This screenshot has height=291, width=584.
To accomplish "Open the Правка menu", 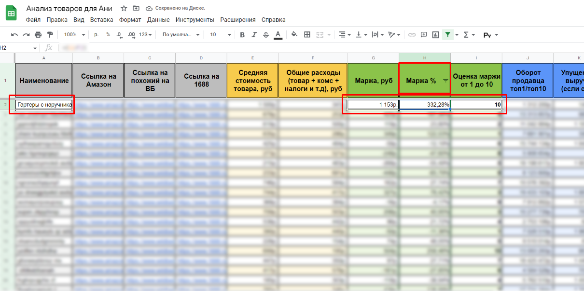I will point(57,20).
